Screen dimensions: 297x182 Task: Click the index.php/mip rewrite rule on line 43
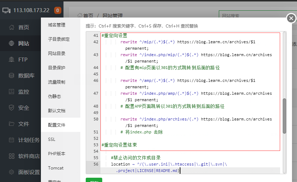[x=196, y=58]
